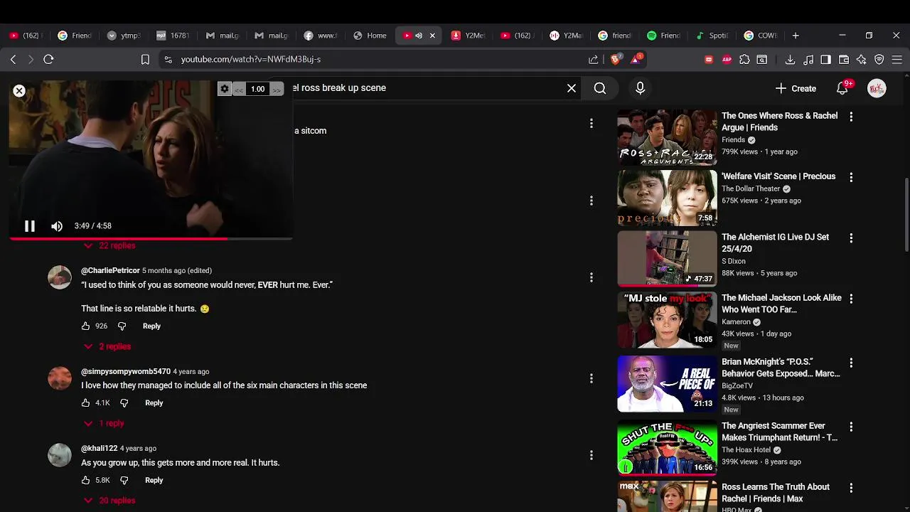This screenshot has height=512, width=910.
Task: Expand 20 replies under khali122's comment
Action: (x=109, y=501)
